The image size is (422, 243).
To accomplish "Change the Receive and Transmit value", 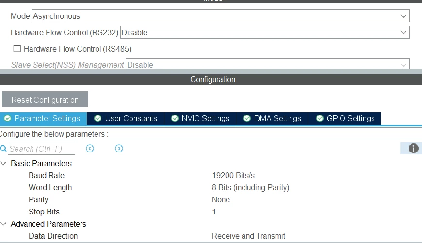I will [x=249, y=236].
